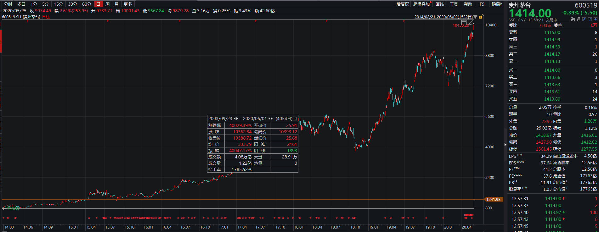This screenshot has height=232, width=599.
Task: Toggle the yellow lock on the date range
Action: point(480,17)
